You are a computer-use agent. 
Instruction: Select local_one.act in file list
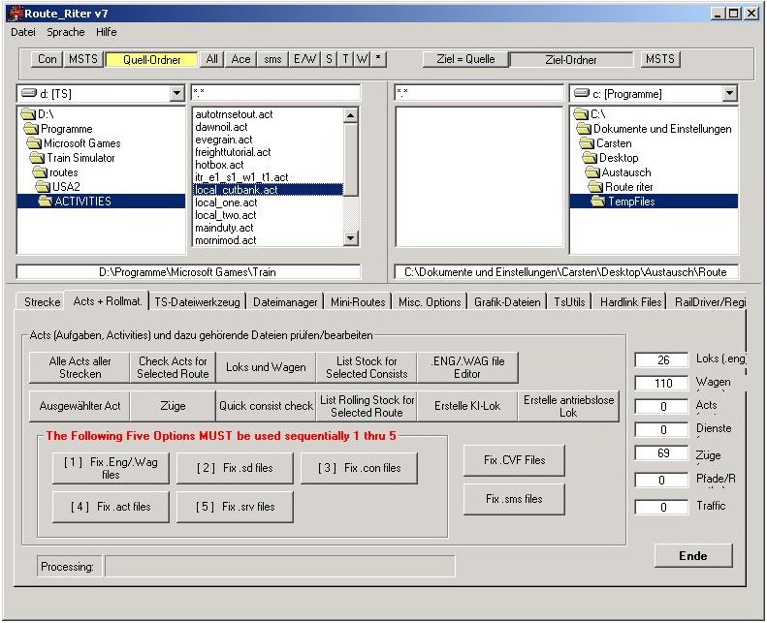(226, 202)
